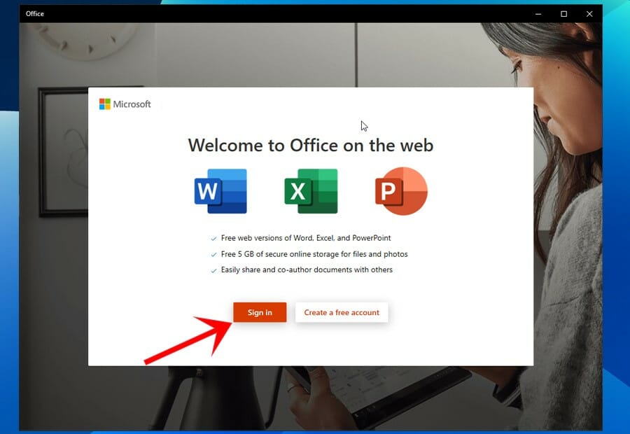Viewport: 630px width, 434px height.
Task: Click the Easily share and co-author text
Action: pos(307,269)
